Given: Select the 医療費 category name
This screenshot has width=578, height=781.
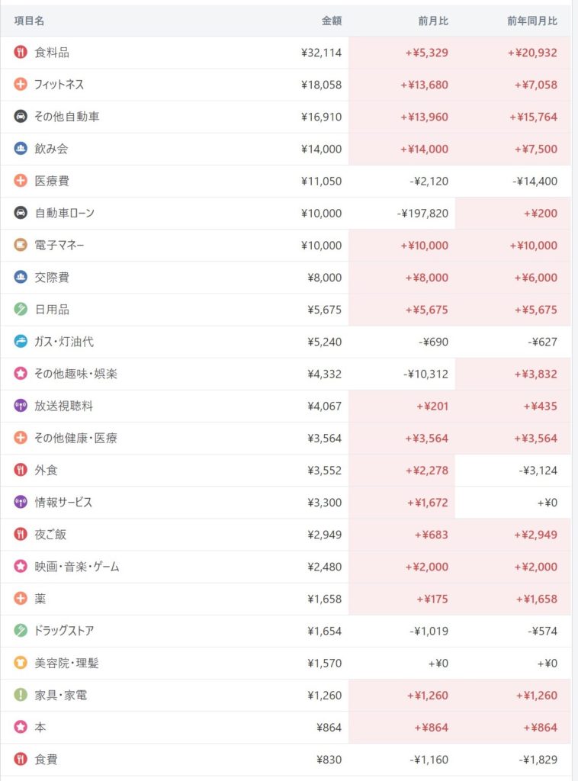Looking at the screenshot, I should tap(52, 182).
